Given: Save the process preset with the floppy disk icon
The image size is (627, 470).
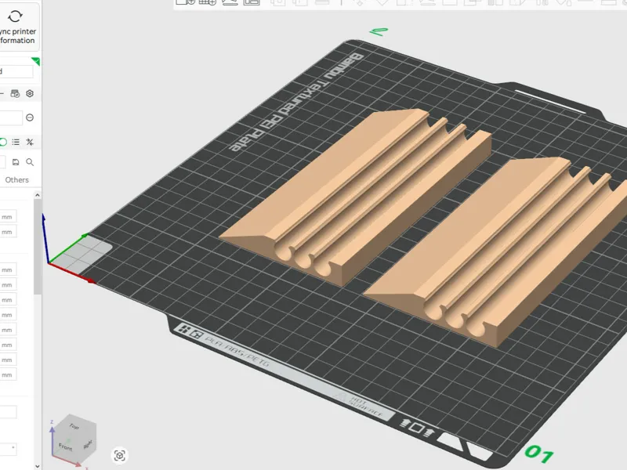Looking at the screenshot, I should [x=16, y=162].
